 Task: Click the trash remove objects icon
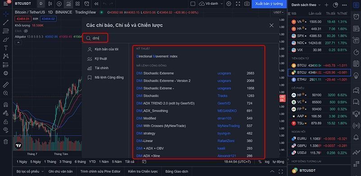(6, 141)
